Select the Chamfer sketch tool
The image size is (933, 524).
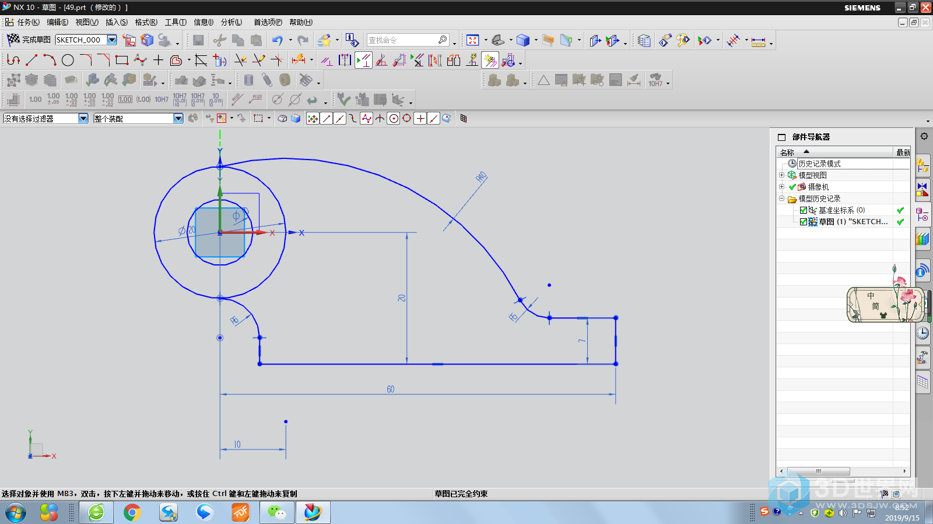point(104,60)
